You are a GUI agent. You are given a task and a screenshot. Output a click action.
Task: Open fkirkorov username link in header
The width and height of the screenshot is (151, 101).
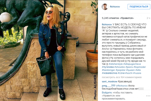pos(115,7)
